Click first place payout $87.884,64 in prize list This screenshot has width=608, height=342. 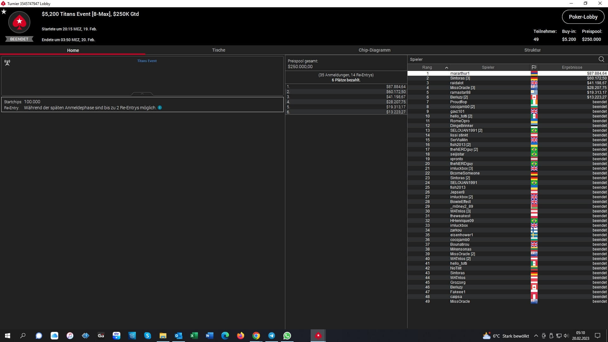tap(396, 87)
